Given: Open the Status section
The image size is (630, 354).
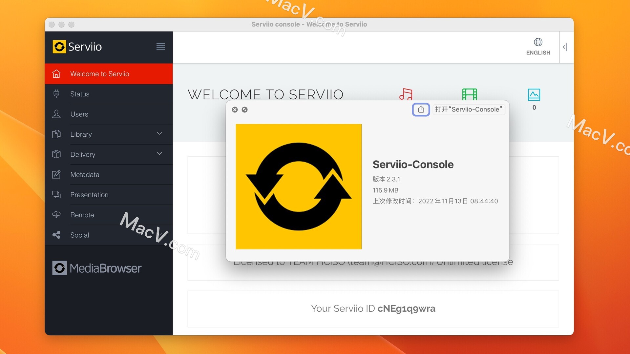Looking at the screenshot, I should (x=109, y=94).
